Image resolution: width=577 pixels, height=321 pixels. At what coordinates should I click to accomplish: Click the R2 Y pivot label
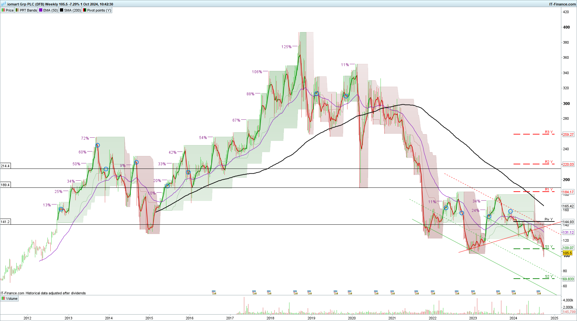[549, 162]
